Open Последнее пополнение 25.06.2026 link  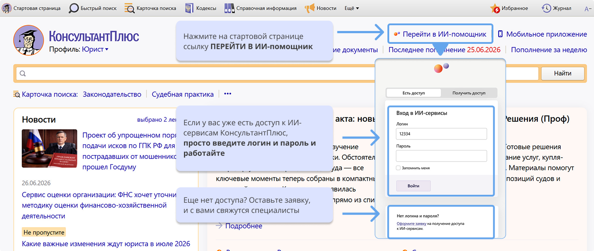[445, 50]
